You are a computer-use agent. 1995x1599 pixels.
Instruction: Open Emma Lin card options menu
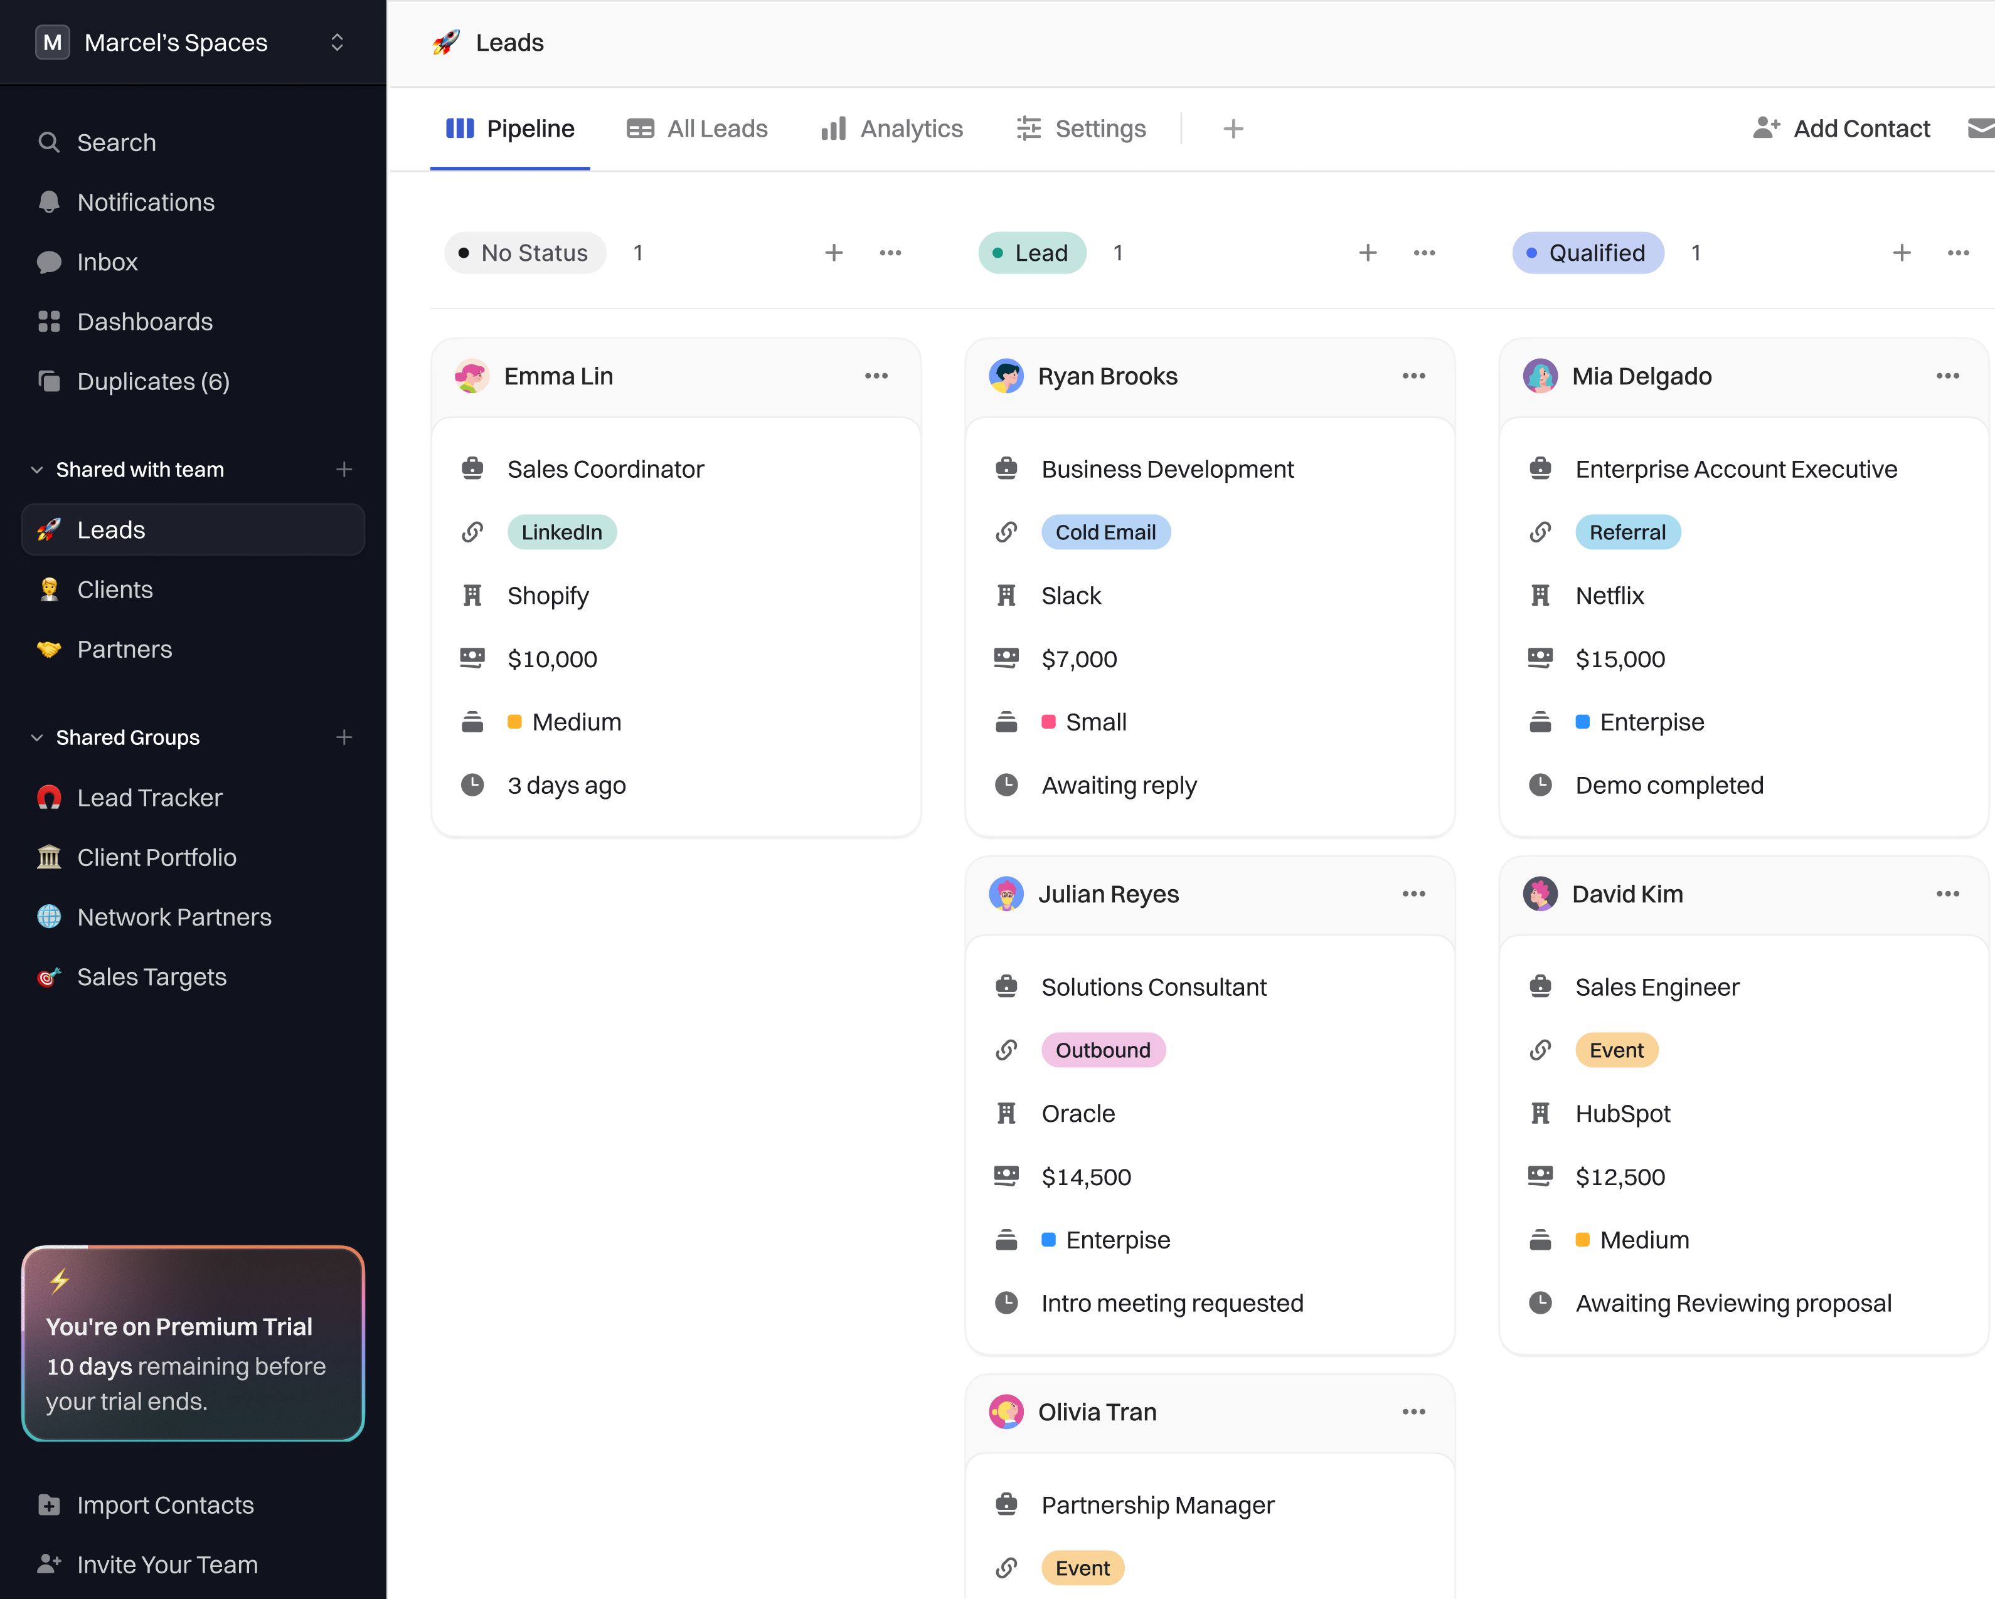coord(876,376)
